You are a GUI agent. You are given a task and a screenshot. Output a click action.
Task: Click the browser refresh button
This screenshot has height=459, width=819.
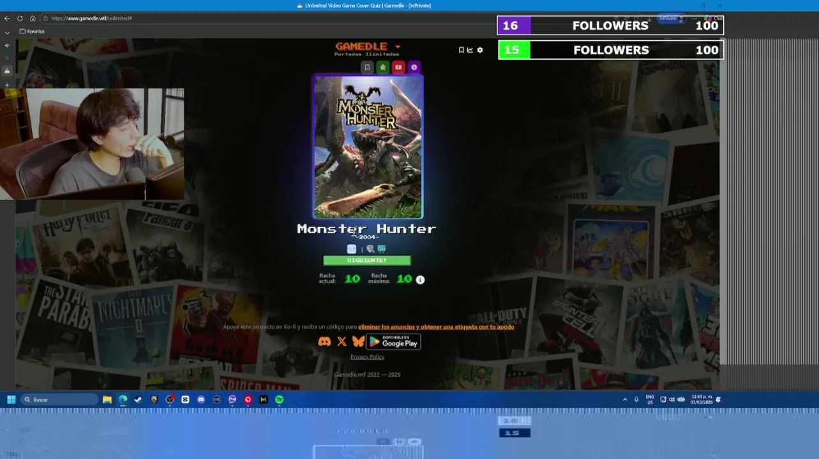coord(20,18)
